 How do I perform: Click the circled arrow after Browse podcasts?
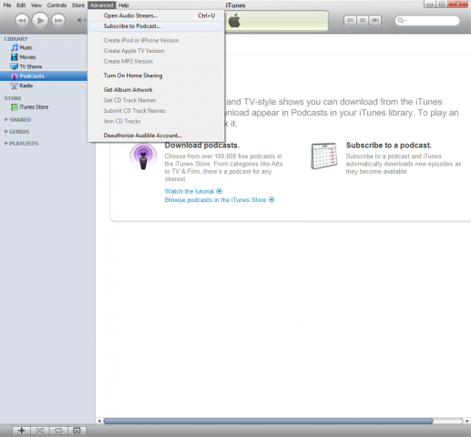coord(271,199)
